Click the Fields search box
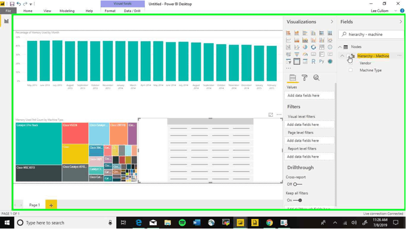This screenshot has width=406, height=229. point(371,34)
